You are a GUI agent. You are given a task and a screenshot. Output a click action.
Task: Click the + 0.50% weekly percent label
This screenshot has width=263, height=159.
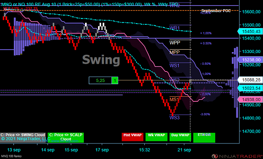pos(206,43)
